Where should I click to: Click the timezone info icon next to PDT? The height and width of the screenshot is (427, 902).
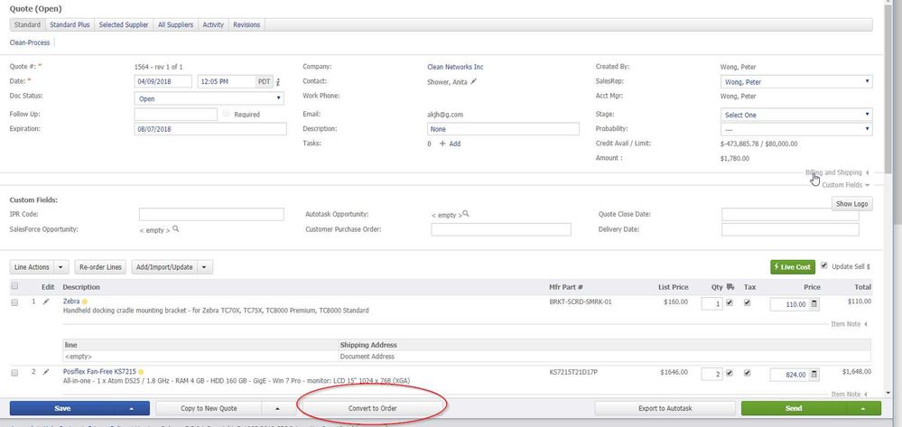tap(278, 82)
